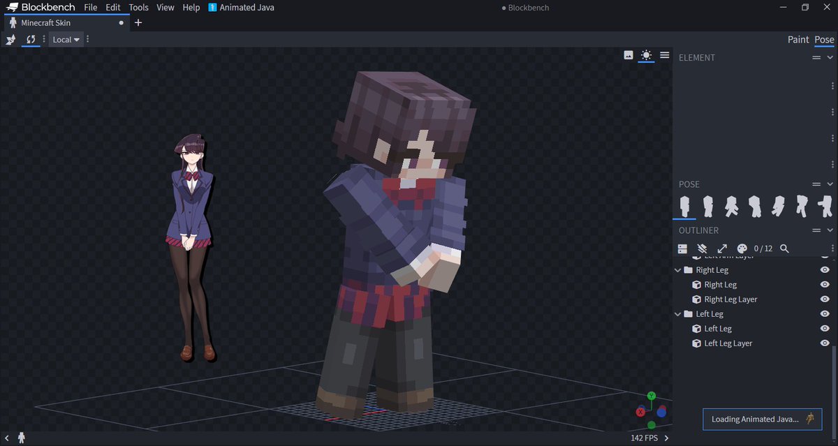Image resolution: width=838 pixels, height=446 pixels.
Task: Select the first standing pose preset
Action: coord(685,206)
